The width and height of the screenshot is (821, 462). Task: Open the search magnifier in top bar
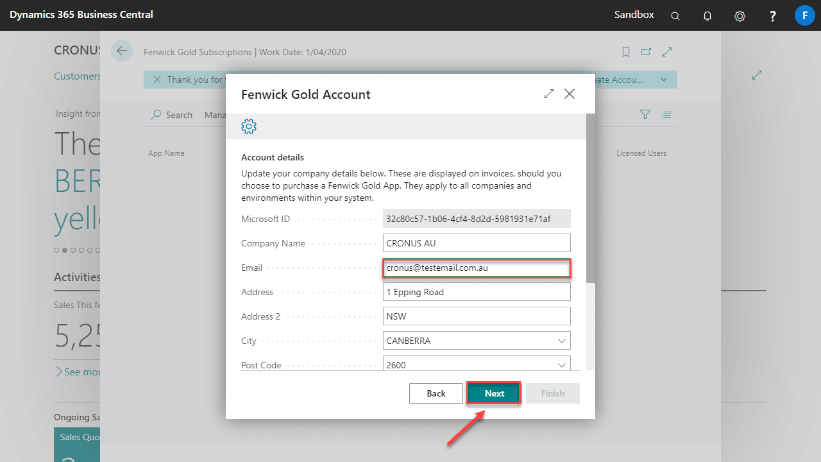click(675, 16)
